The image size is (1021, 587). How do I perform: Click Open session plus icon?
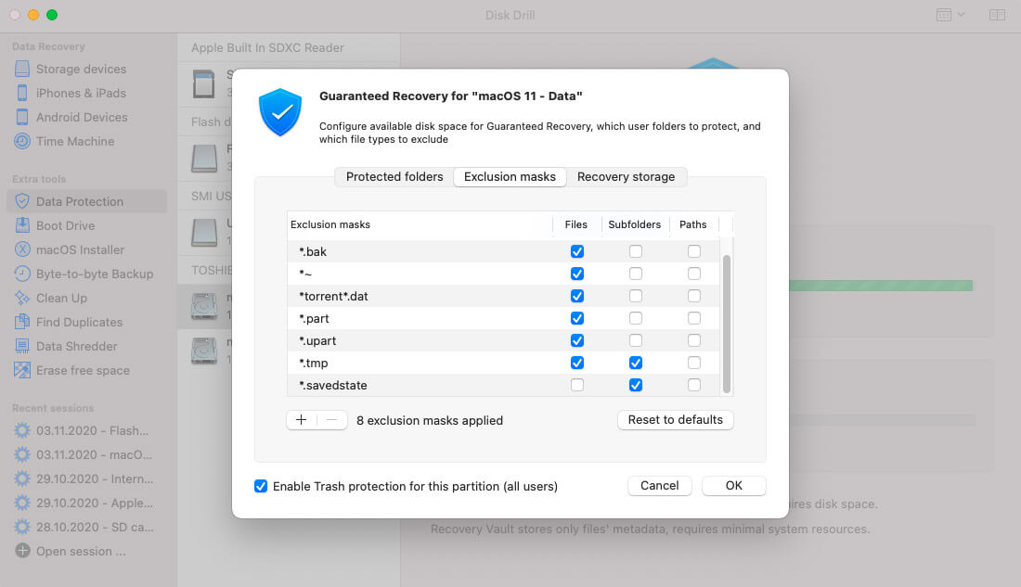pos(22,551)
